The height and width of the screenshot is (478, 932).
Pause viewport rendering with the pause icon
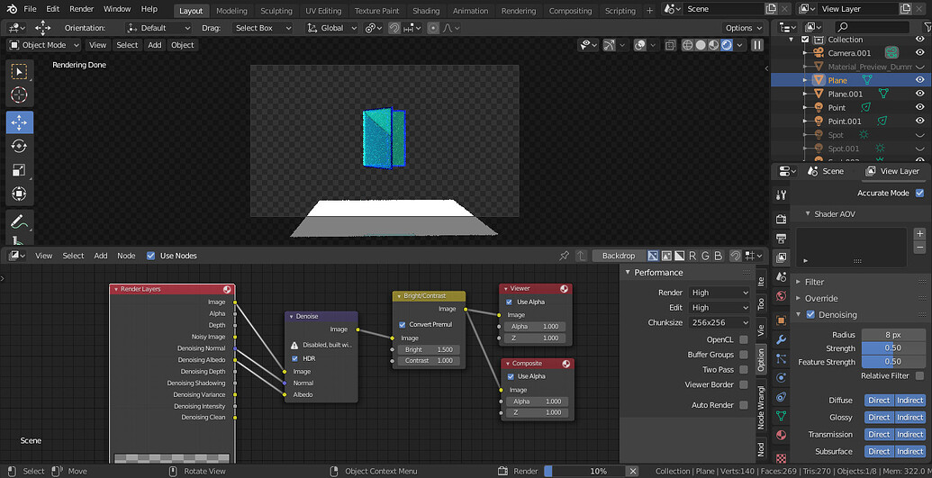[x=756, y=45]
